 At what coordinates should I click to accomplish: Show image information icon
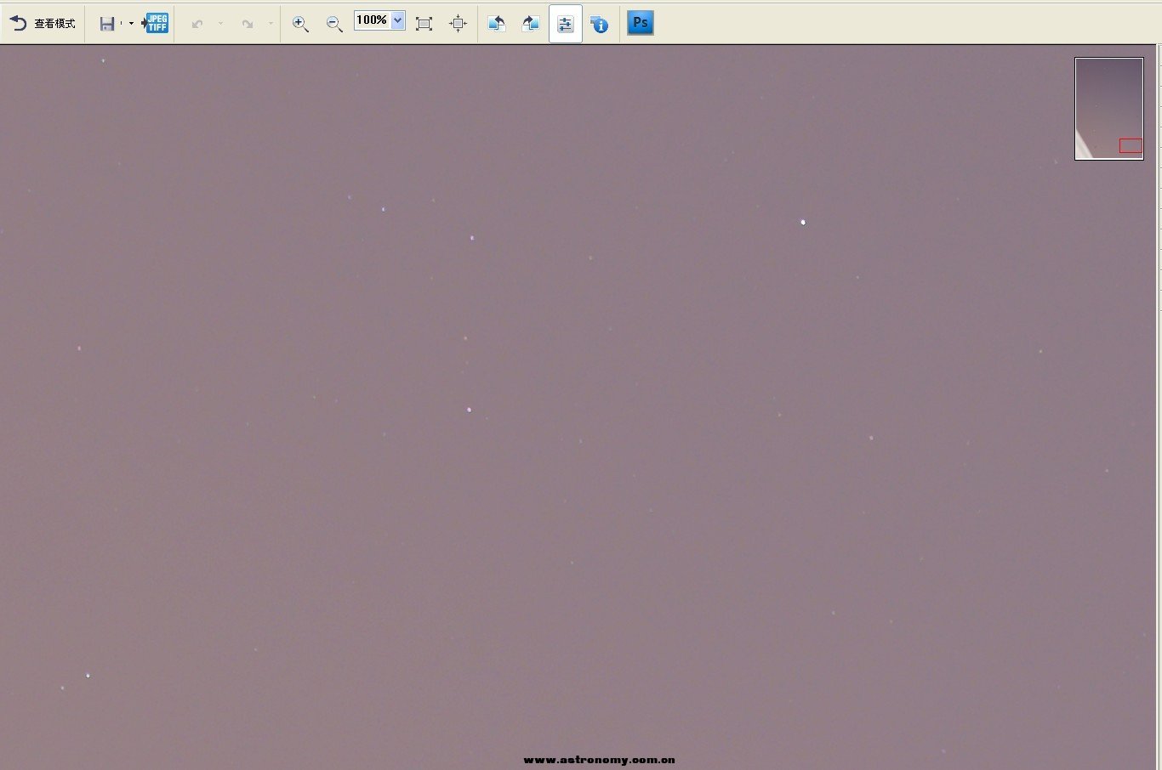(x=600, y=24)
